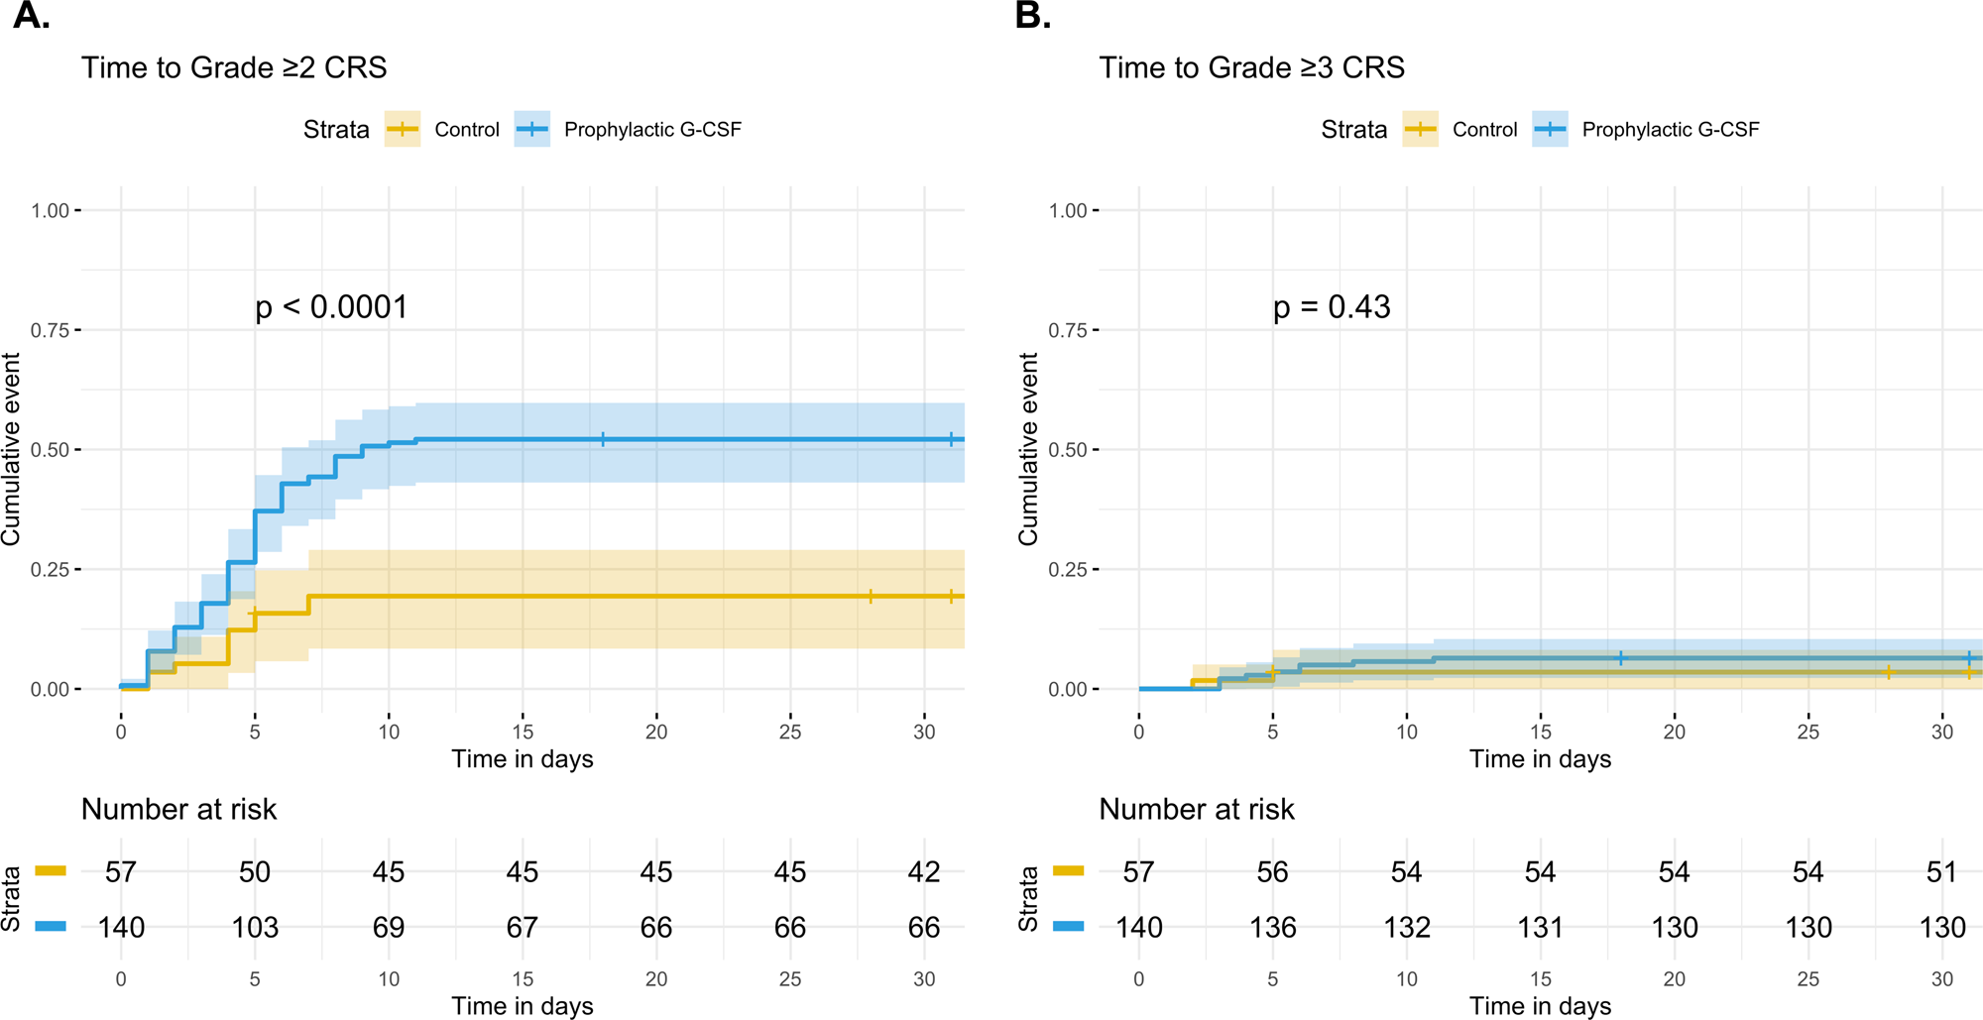
Task: Click the 'p < 0.0001' annotation
Action: click(x=331, y=307)
